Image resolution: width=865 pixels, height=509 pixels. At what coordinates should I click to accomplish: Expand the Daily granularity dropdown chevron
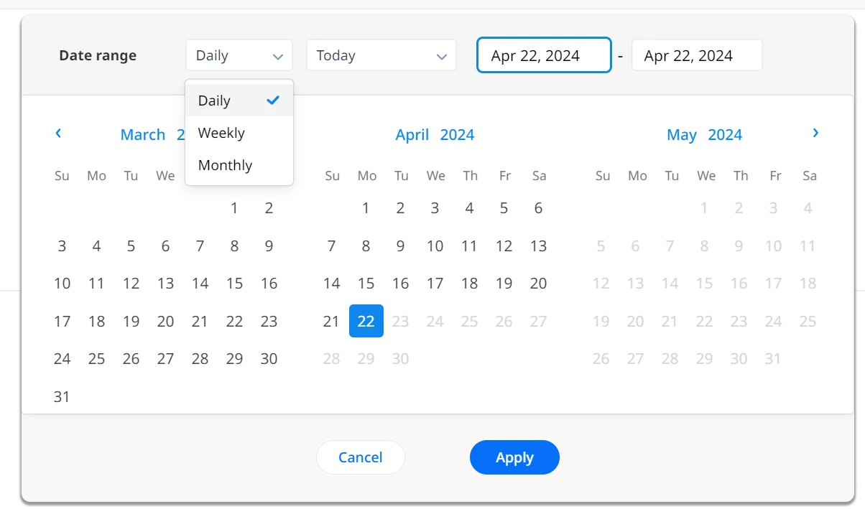277,56
